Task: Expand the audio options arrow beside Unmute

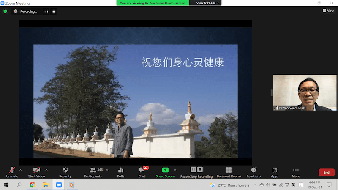Action: coord(20,170)
